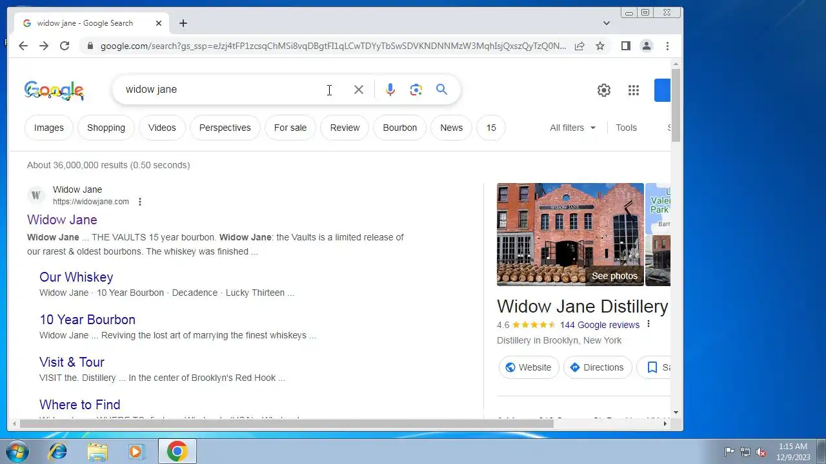This screenshot has height=464, width=826.
Task: Open the muted volume tray icon
Action: pyautogui.click(x=761, y=452)
